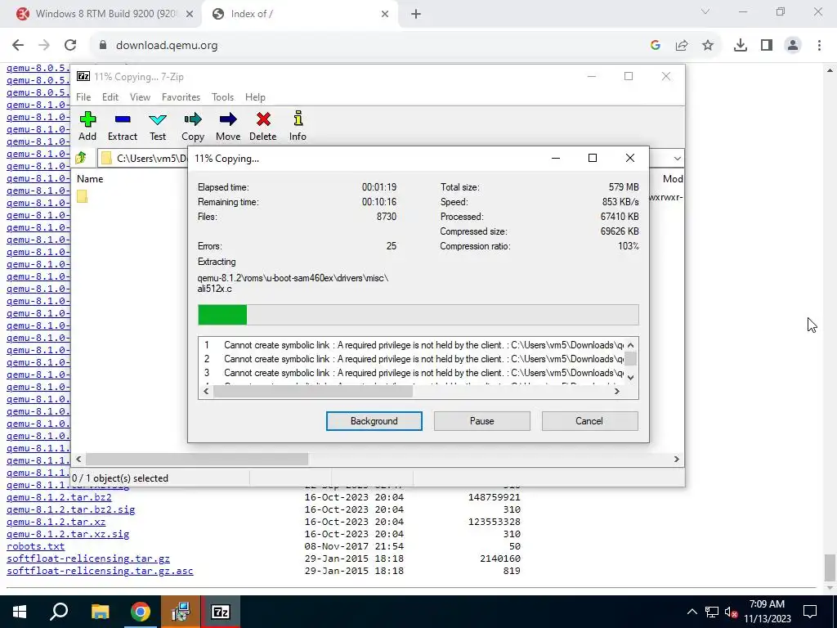Click the 7-Zip icon in taskbar
This screenshot has height=628, width=837.
click(x=221, y=612)
